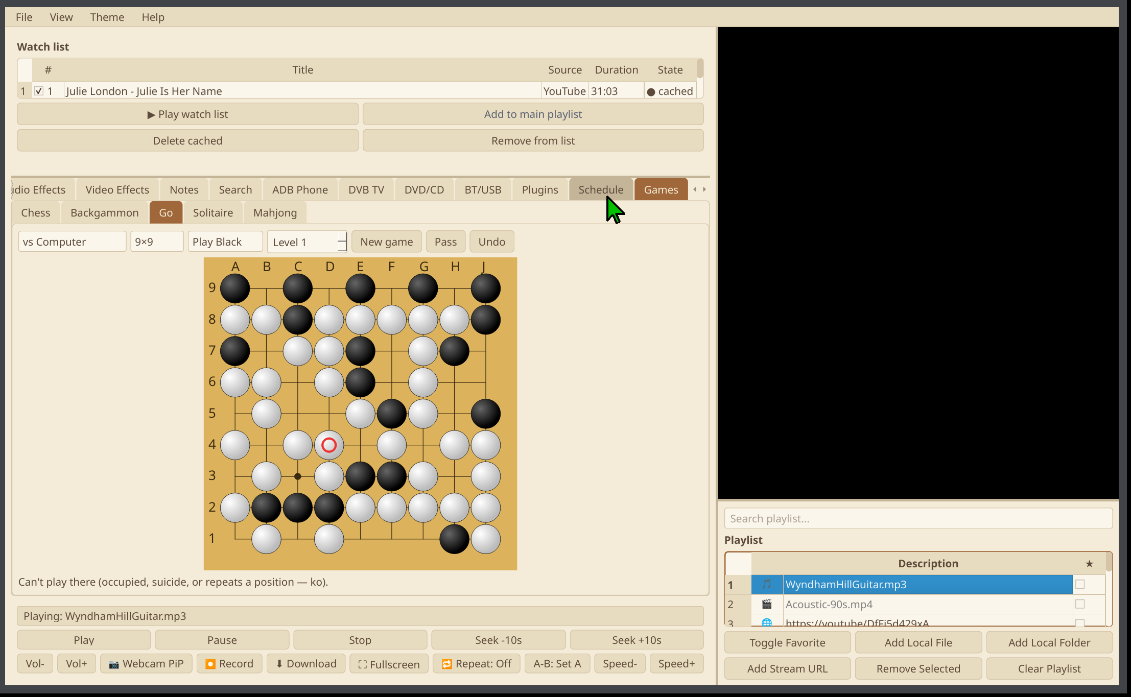
Task: Switch to the Schedule tab
Action: point(601,189)
